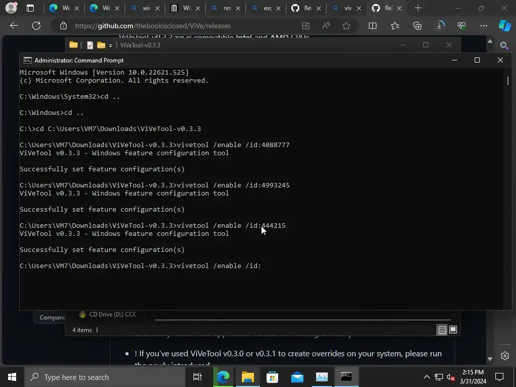Click the 'Type here to search' taskbar box
Viewport: 516px width, 387px height.
click(x=105, y=377)
